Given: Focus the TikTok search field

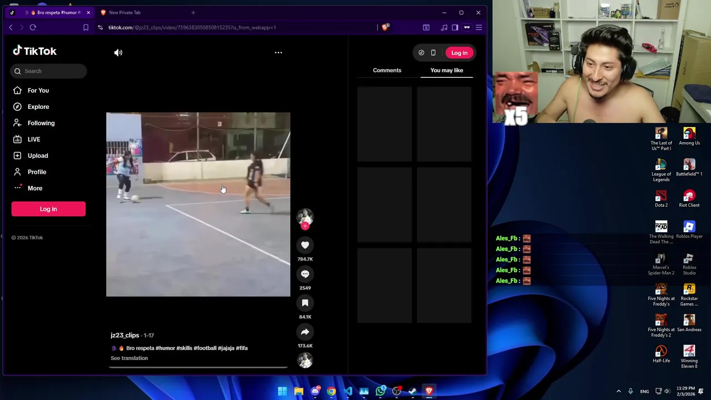Looking at the screenshot, I should click(x=48, y=71).
